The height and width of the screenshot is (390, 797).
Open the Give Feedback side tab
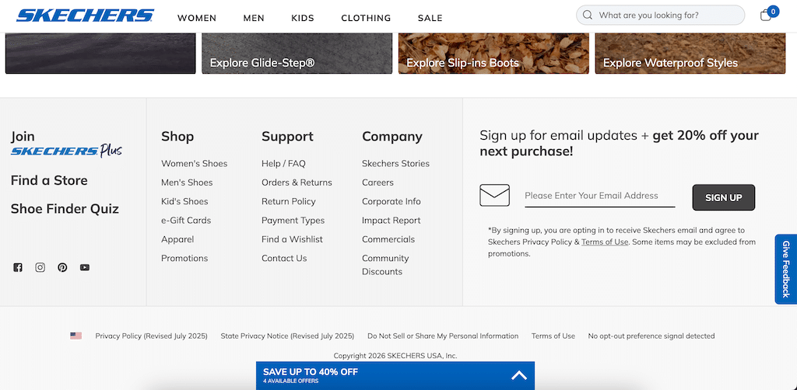(785, 269)
